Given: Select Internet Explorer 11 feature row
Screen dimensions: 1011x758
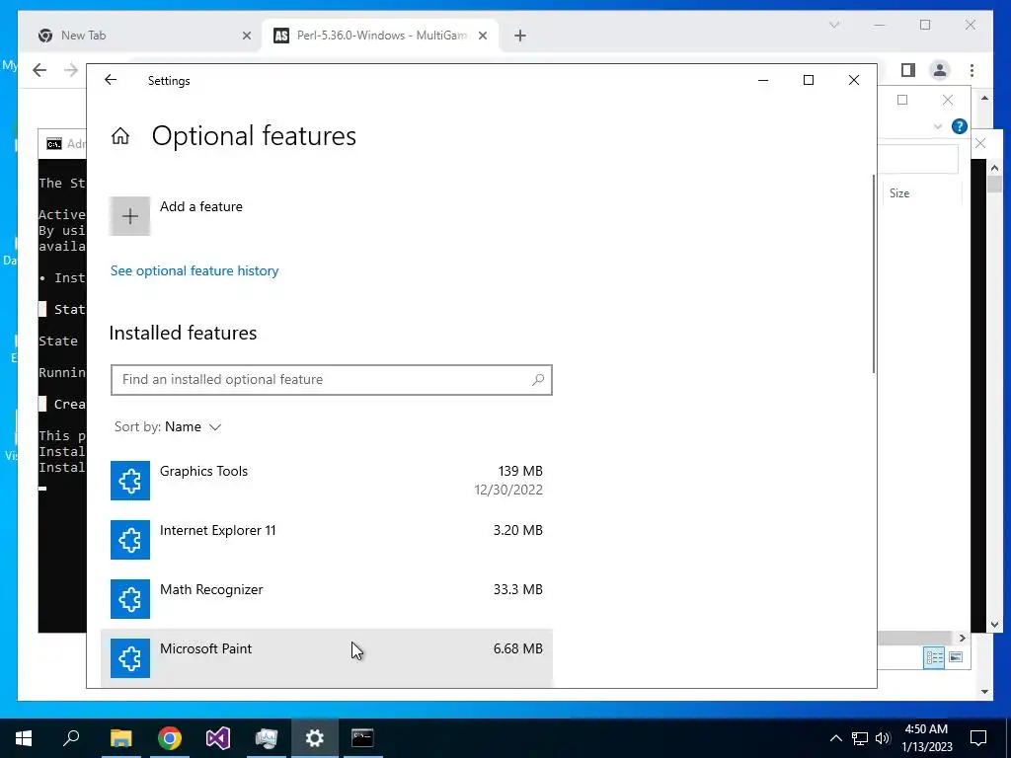Looking at the screenshot, I should pos(326,540).
